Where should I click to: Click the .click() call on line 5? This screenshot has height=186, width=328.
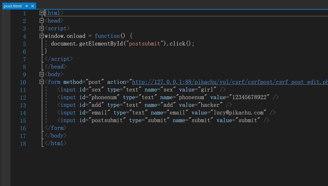[179, 43]
